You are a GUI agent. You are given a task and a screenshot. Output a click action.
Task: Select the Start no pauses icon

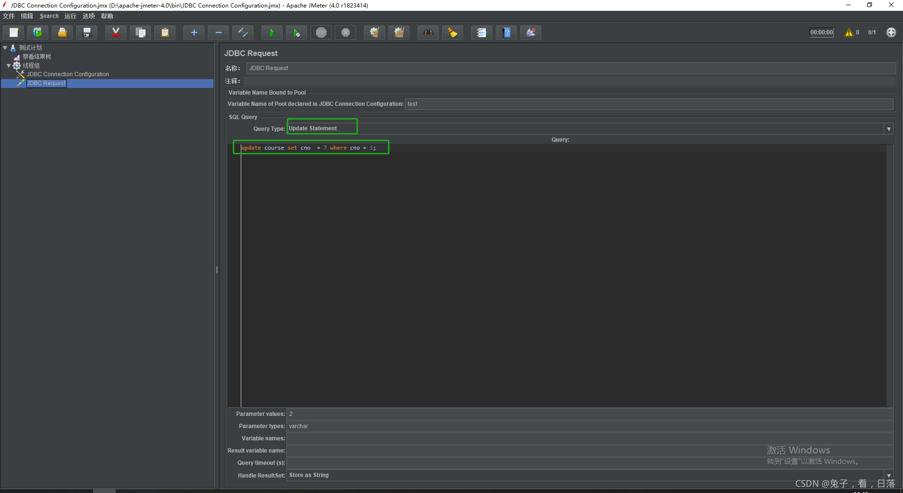point(296,32)
